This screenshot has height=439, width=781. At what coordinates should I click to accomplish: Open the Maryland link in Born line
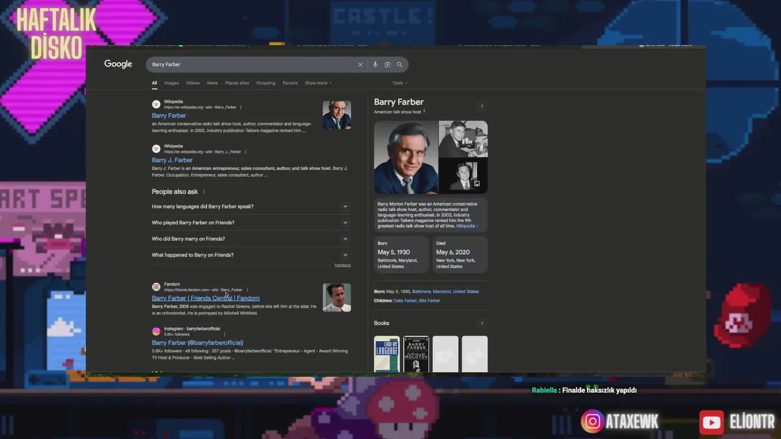[x=442, y=291]
